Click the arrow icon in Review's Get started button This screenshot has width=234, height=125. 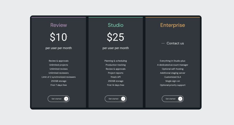[66, 99]
